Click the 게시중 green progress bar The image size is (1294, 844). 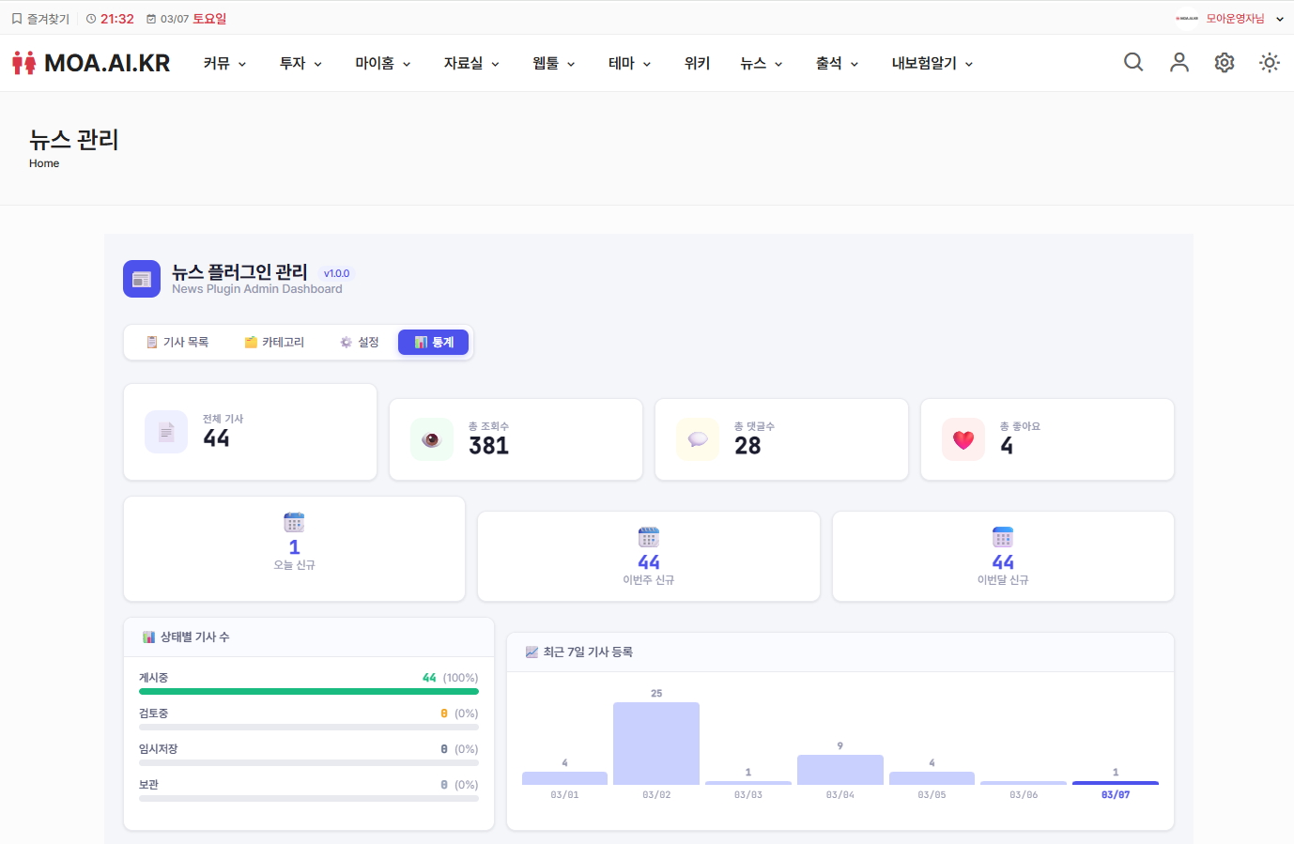click(x=309, y=691)
